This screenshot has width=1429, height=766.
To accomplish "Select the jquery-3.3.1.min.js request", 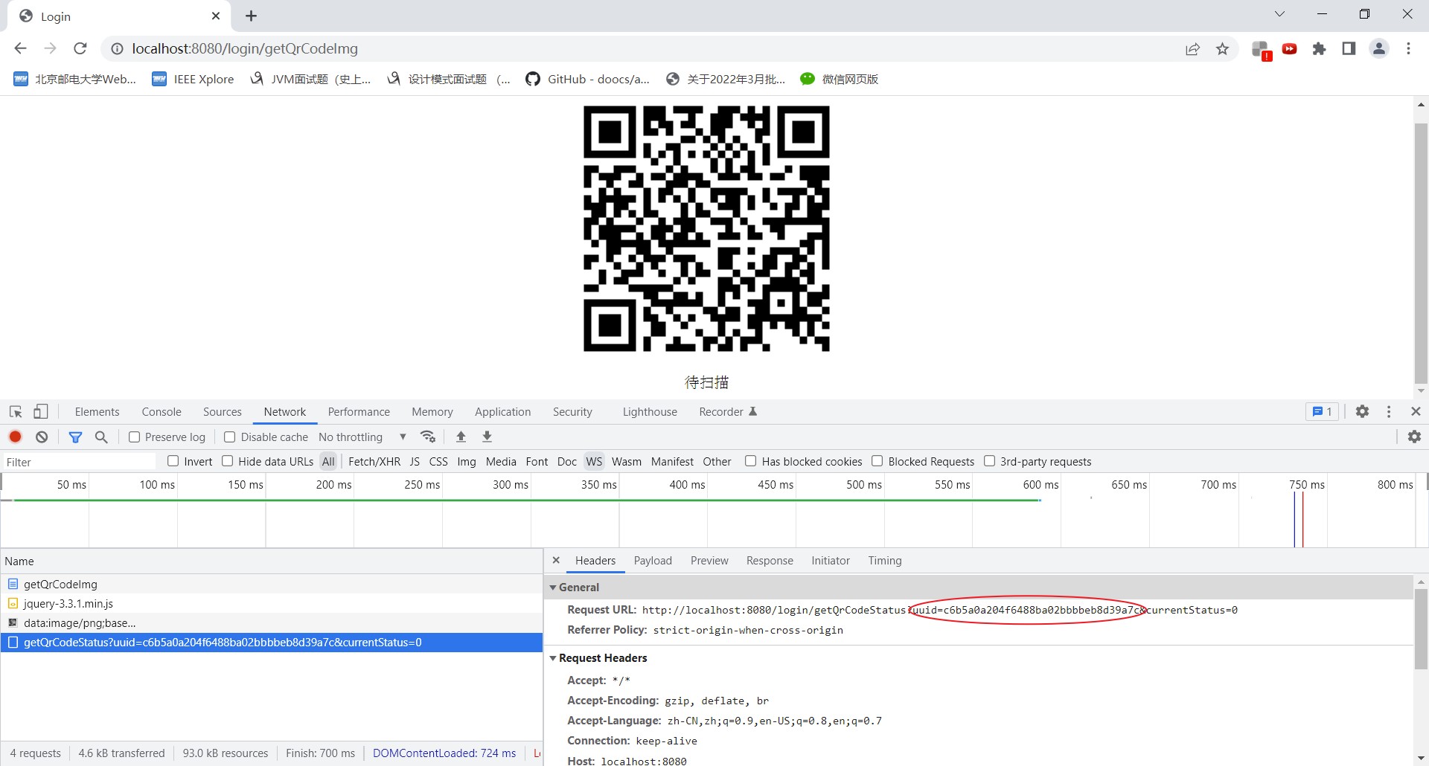I will coord(68,604).
